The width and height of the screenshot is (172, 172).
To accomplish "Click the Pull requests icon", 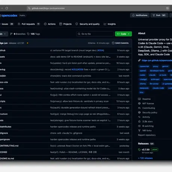I will 19,24.
